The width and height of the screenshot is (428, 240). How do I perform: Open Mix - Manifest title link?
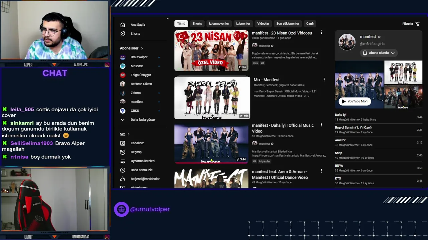click(266, 80)
